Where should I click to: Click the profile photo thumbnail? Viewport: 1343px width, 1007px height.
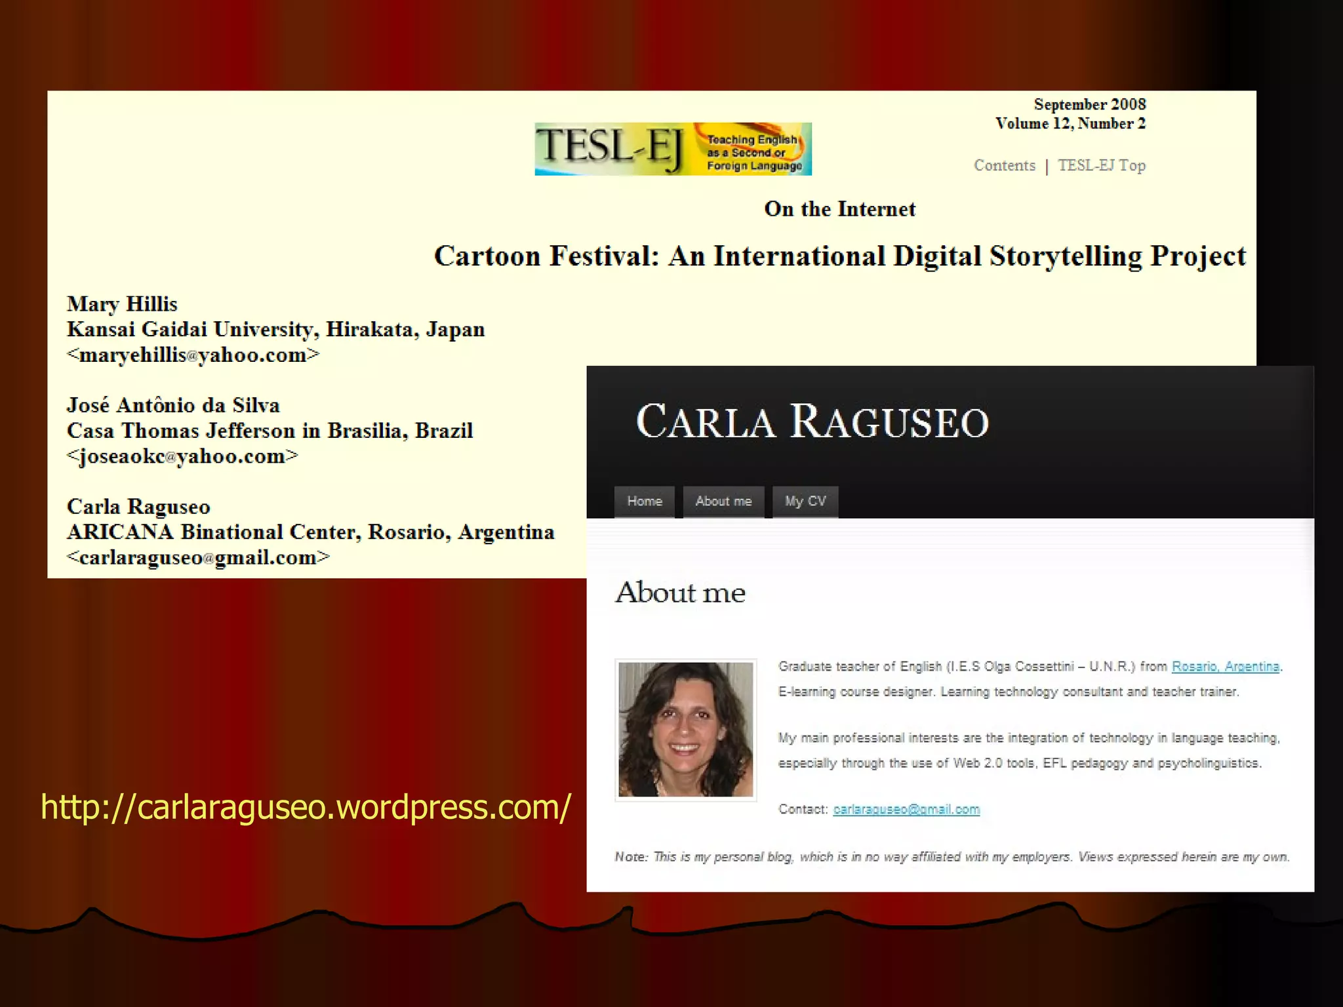tap(686, 730)
